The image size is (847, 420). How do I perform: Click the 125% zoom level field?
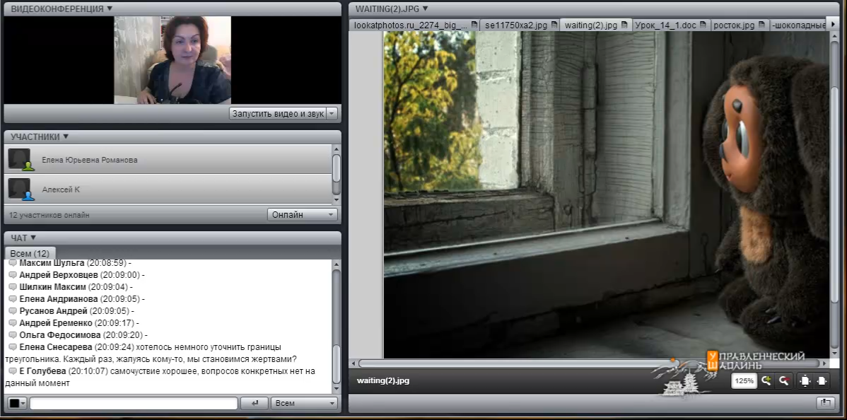[744, 380]
